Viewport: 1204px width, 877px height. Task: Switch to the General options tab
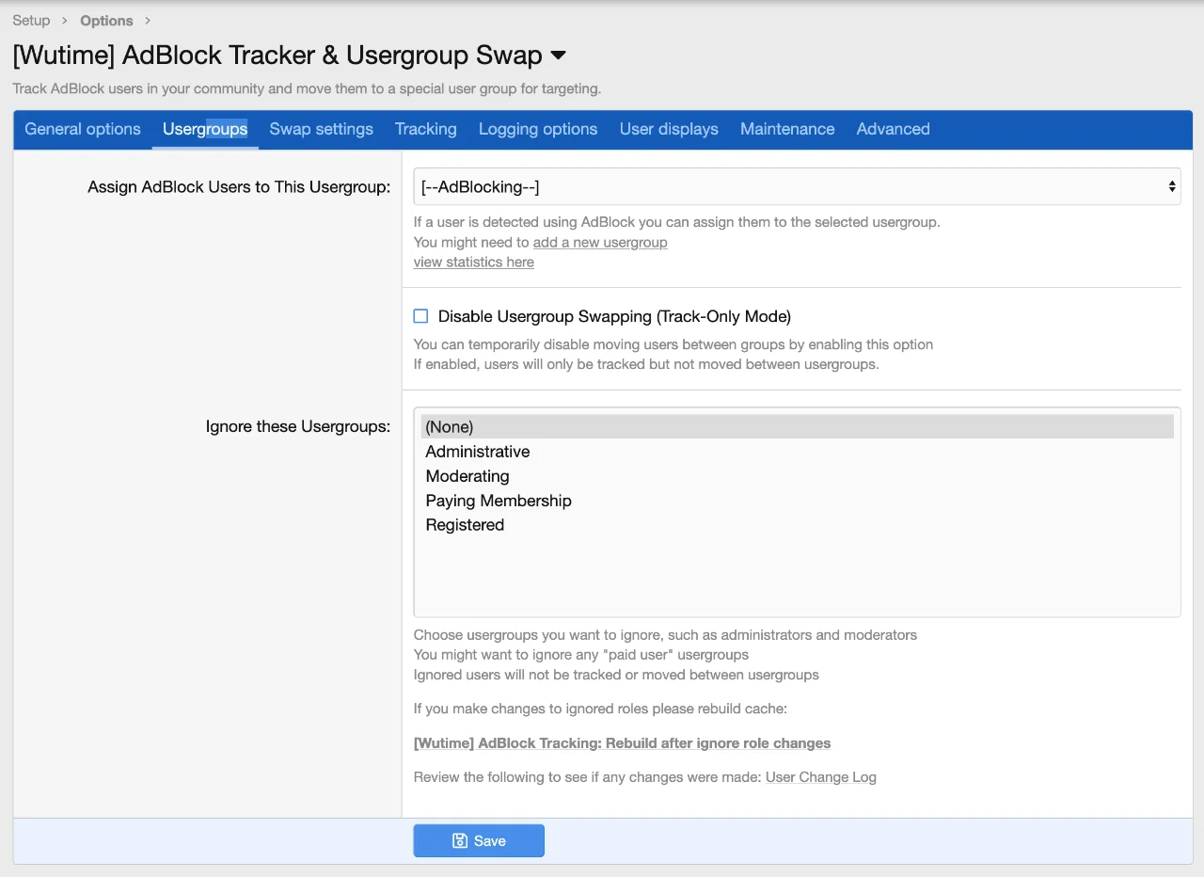tap(83, 129)
